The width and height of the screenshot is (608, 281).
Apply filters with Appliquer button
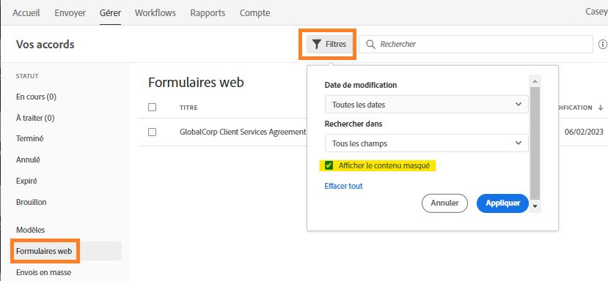point(502,203)
